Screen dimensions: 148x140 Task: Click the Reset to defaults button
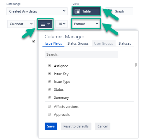tap(76, 126)
